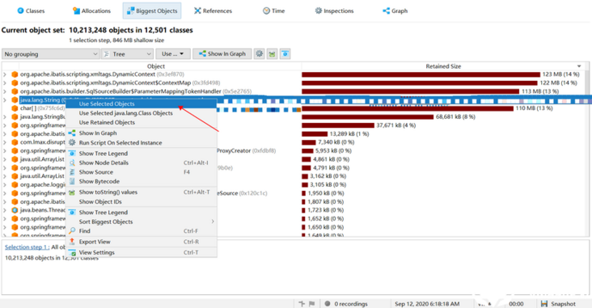
Task: Select the DynamicContext$ContextMap object row
Action: [120, 83]
